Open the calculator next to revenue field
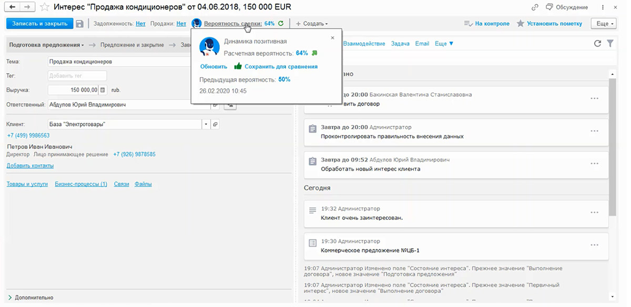631x307 pixels. coord(103,90)
